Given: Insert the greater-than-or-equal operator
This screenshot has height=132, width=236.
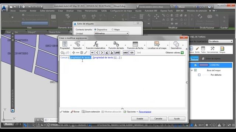Looking at the screenshot, I should pyautogui.click(x=112, y=53).
